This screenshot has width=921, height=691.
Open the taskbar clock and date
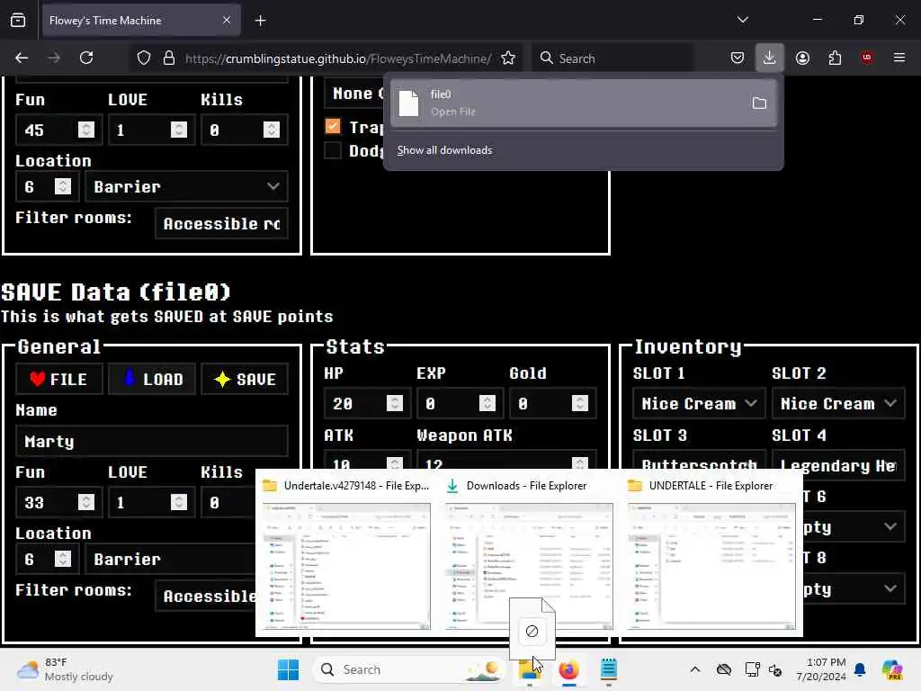(821, 669)
